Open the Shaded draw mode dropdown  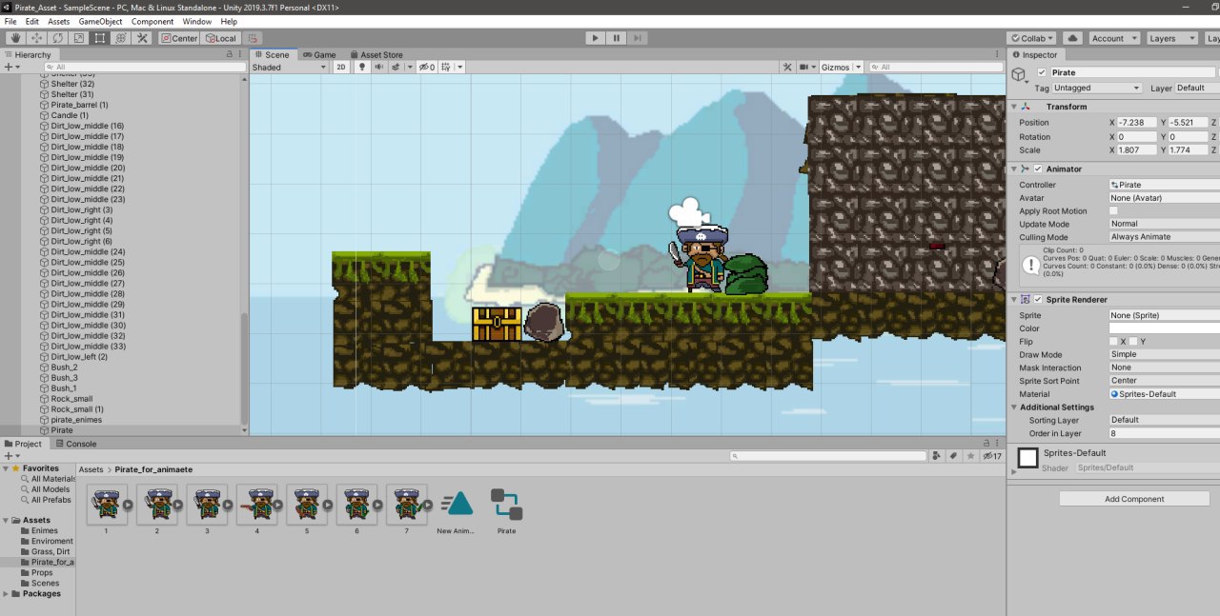click(x=289, y=67)
